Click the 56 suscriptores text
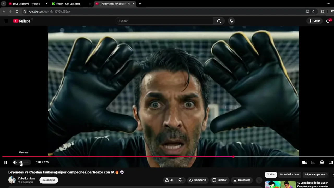 pos(25,182)
